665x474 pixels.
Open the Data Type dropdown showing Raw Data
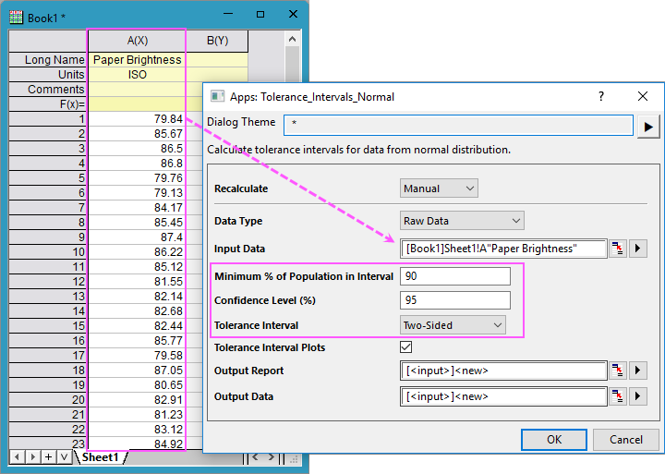coord(462,221)
